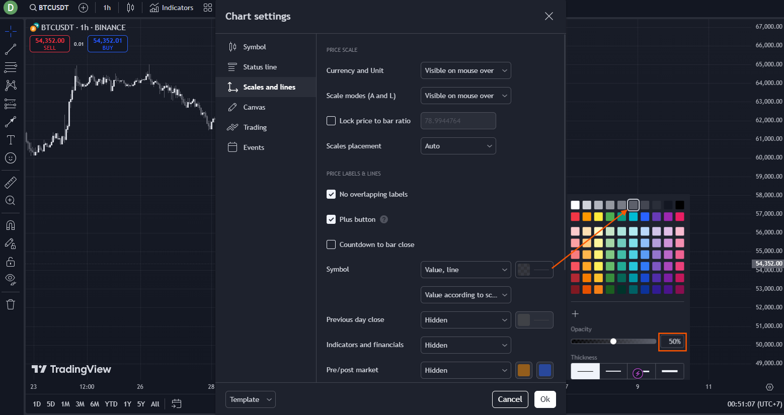Viewport: 784px width, 415px height.
Task: Set chart range to YTD
Action: click(x=111, y=404)
